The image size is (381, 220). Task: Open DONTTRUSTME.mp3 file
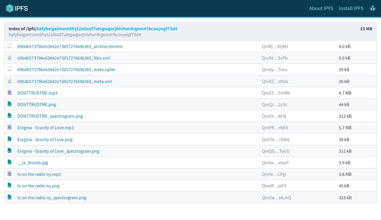point(37,93)
